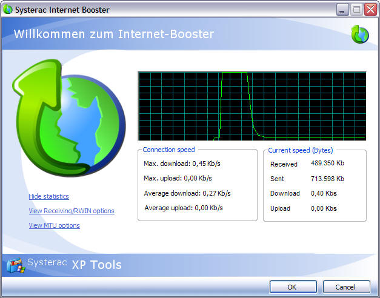Click the title bar application icon
Viewport: 380px width, 298px height.
pos(7,10)
